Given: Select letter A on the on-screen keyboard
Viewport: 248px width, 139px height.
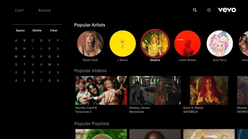Looking at the screenshot, I should (16, 40).
